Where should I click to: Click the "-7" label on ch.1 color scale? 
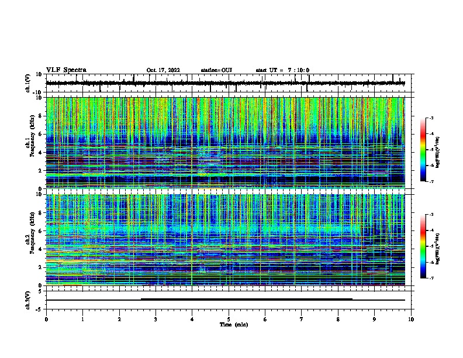coord(431,181)
